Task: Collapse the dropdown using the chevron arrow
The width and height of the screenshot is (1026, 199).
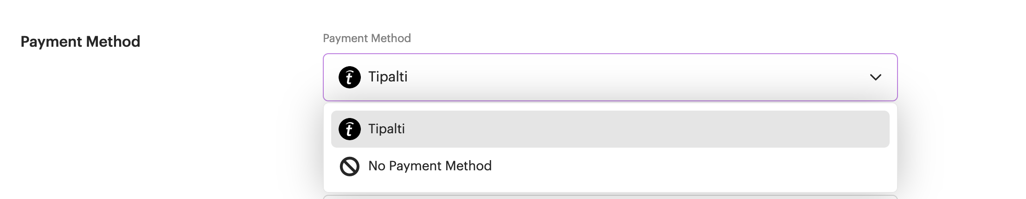Action: point(875,77)
